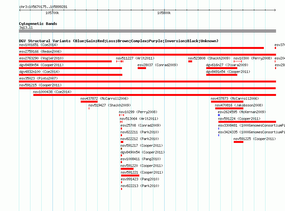Open esv2624595 (McKernan2009) variant

point(242,112)
